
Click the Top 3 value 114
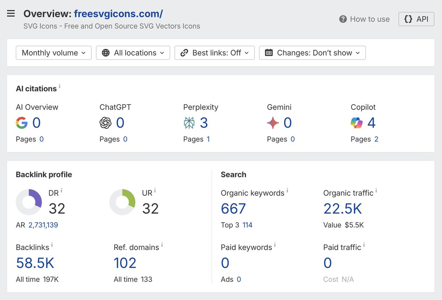tap(248, 225)
